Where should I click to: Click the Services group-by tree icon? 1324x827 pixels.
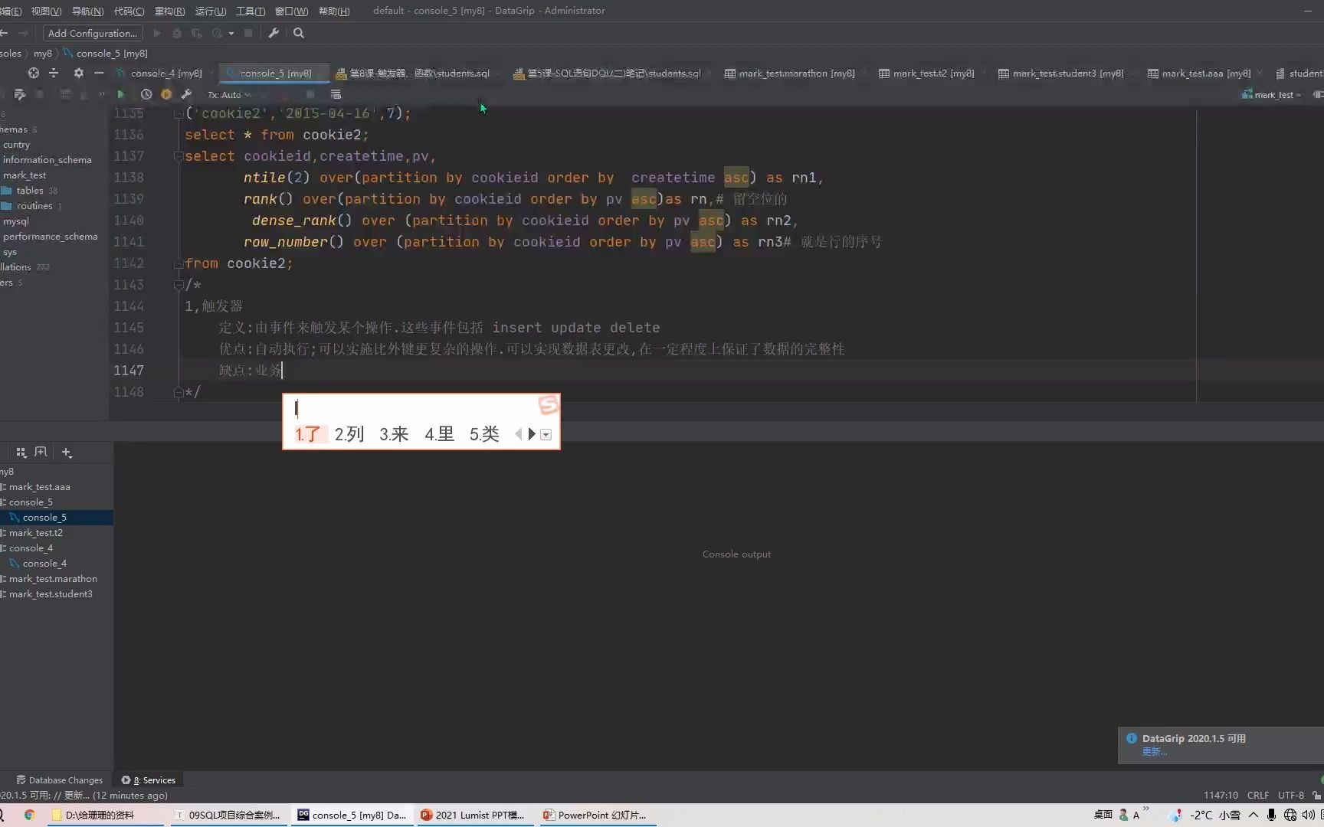[21, 452]
